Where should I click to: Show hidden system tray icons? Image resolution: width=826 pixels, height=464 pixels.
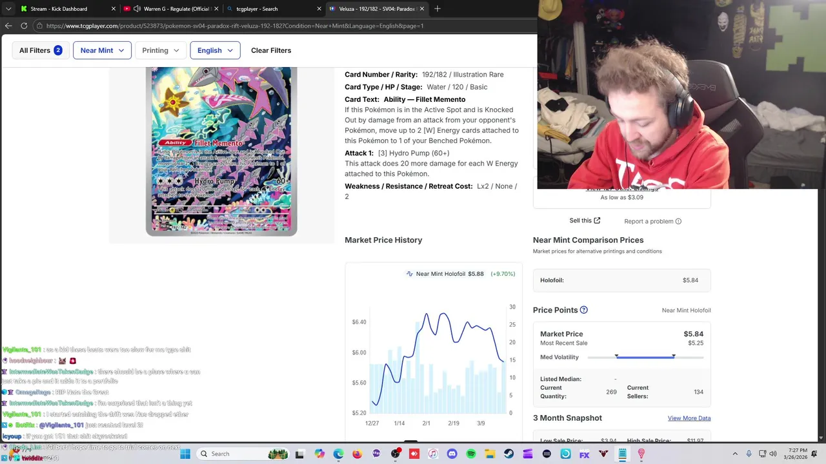click(735, 454)
